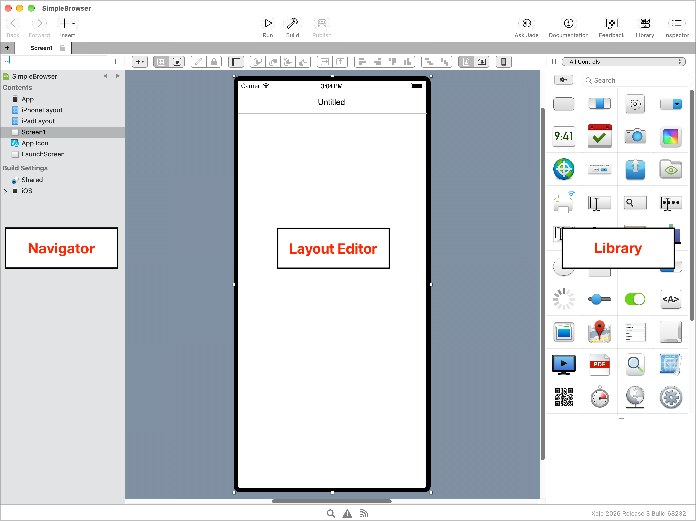Open the All Controls dropdown
Viewport: 696px width, 521px height.
pos(623,62)
